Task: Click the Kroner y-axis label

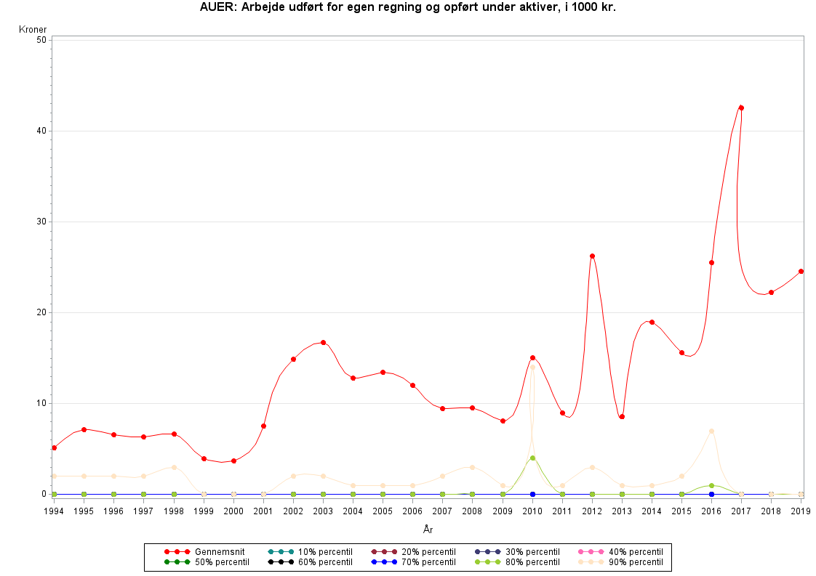Action: (33, 29)
